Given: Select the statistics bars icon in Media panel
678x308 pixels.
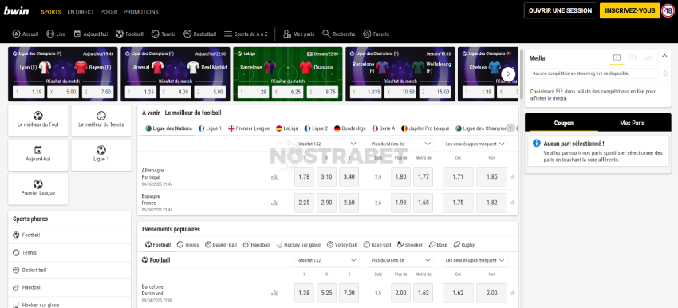Looking at the screenshot, I should (x=648, y=57).
